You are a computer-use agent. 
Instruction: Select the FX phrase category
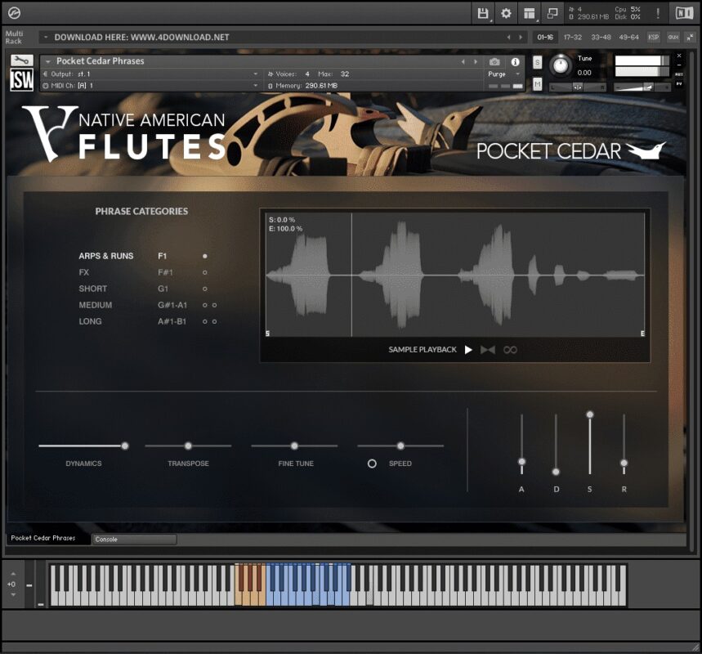84,272
